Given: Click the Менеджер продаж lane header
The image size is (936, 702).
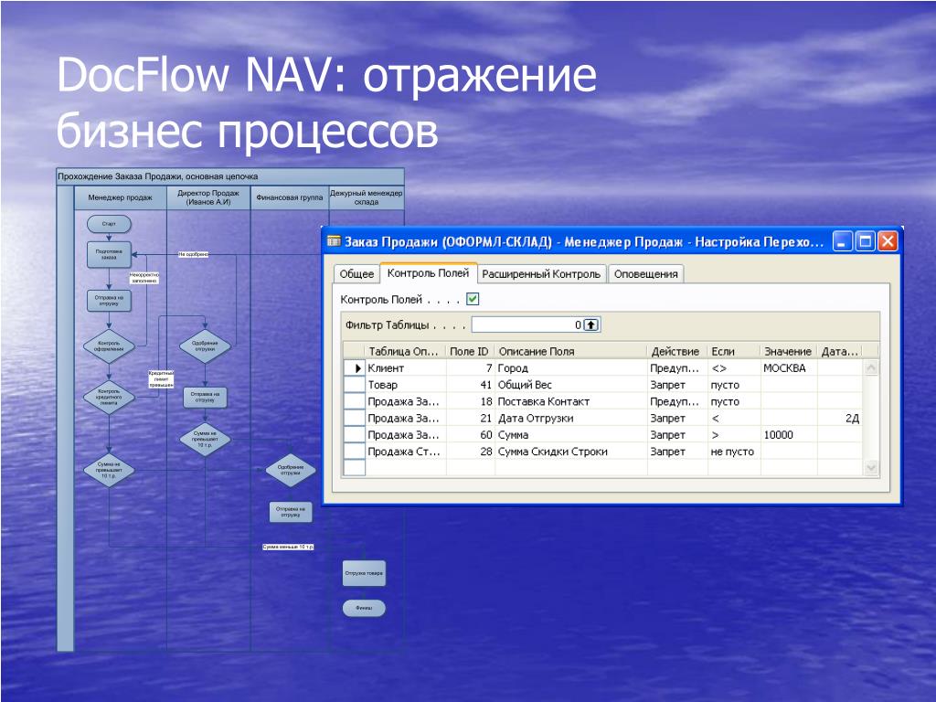Looking at the screenshot, I should point(120,197).
